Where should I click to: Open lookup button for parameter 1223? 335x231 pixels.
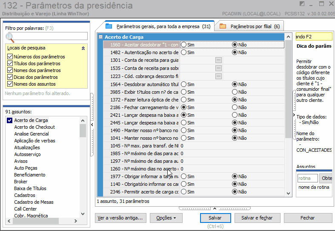point(218,76)
